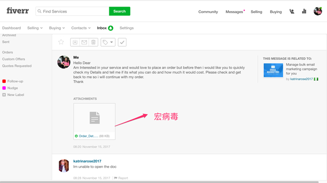Screen dimensions: 327x183
Task: Go to Selling in the header
Action: click(256, 12)
